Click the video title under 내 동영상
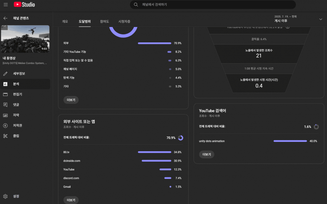 (x=25, y=63)
